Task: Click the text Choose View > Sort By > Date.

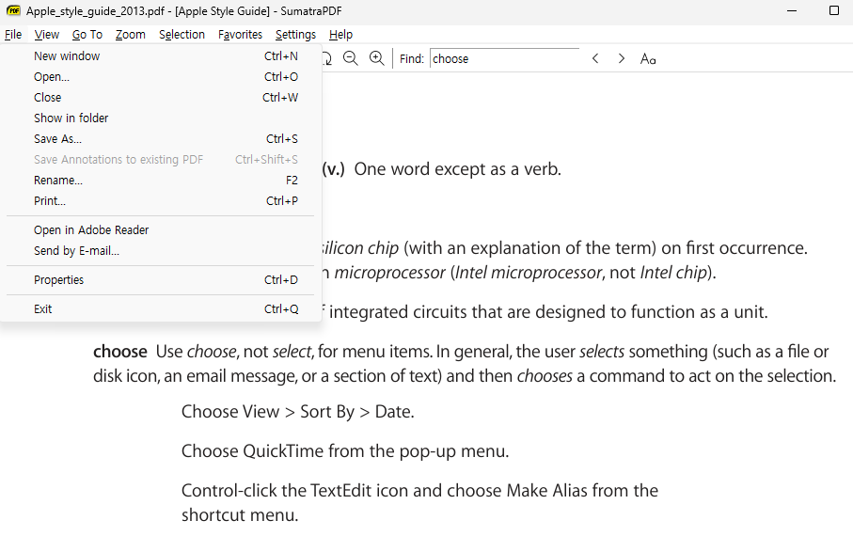Action: coord(297,412)
